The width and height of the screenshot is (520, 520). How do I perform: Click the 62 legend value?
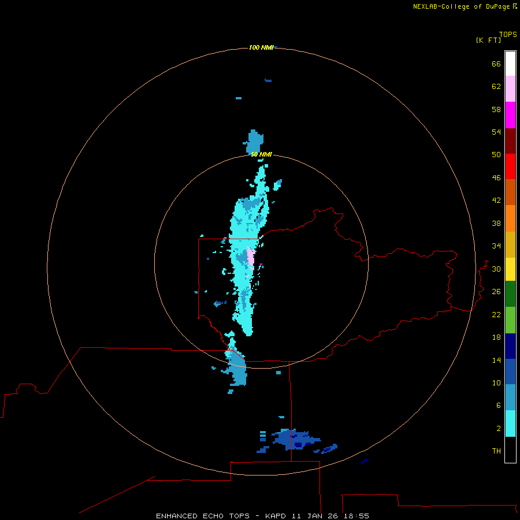[496, 87]
